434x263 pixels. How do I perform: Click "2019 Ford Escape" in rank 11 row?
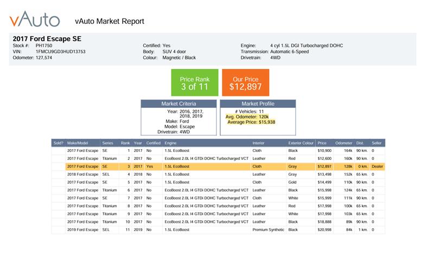point(83,230)
